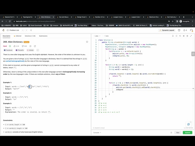Open the streak flame counter

coord(185,30)
